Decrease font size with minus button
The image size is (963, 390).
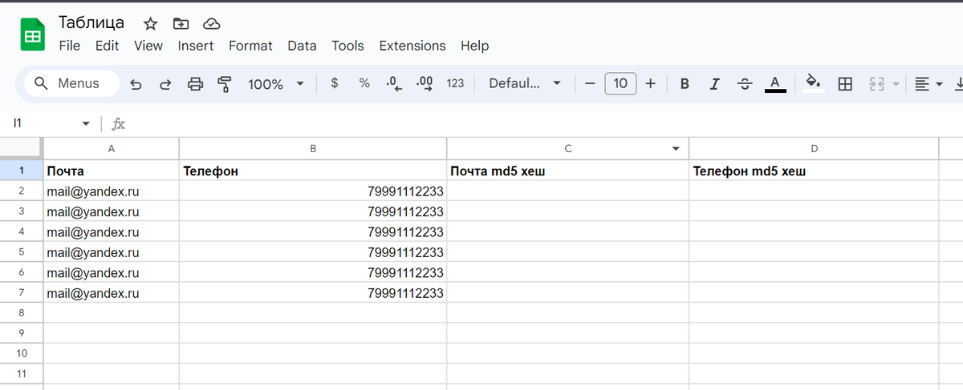coord(590,83)
